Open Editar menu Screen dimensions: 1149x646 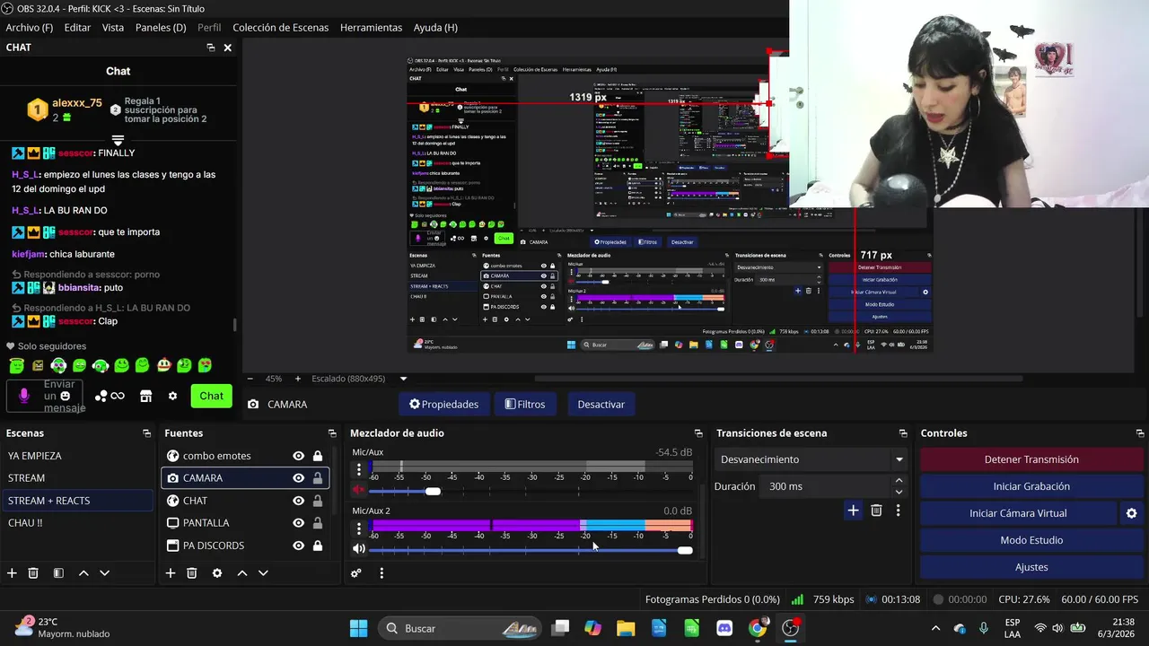(77, 28)
